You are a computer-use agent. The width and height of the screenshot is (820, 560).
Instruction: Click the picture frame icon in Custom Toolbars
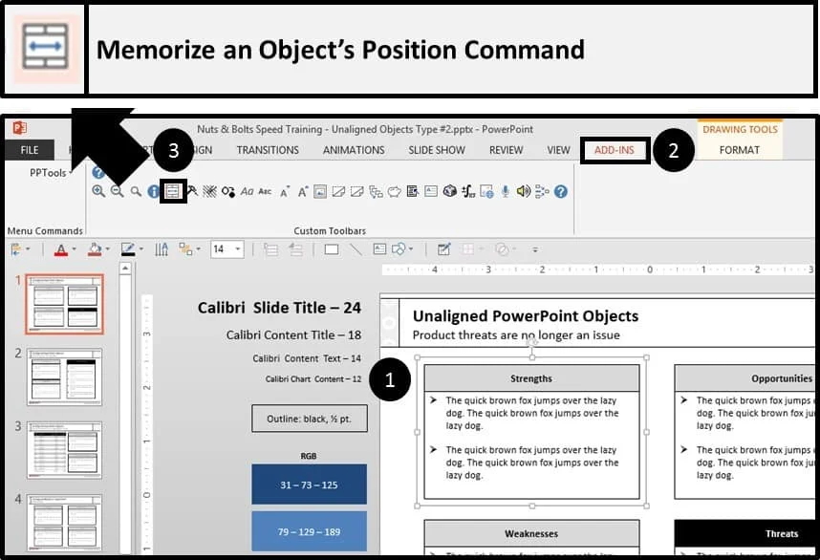(320, 192)
